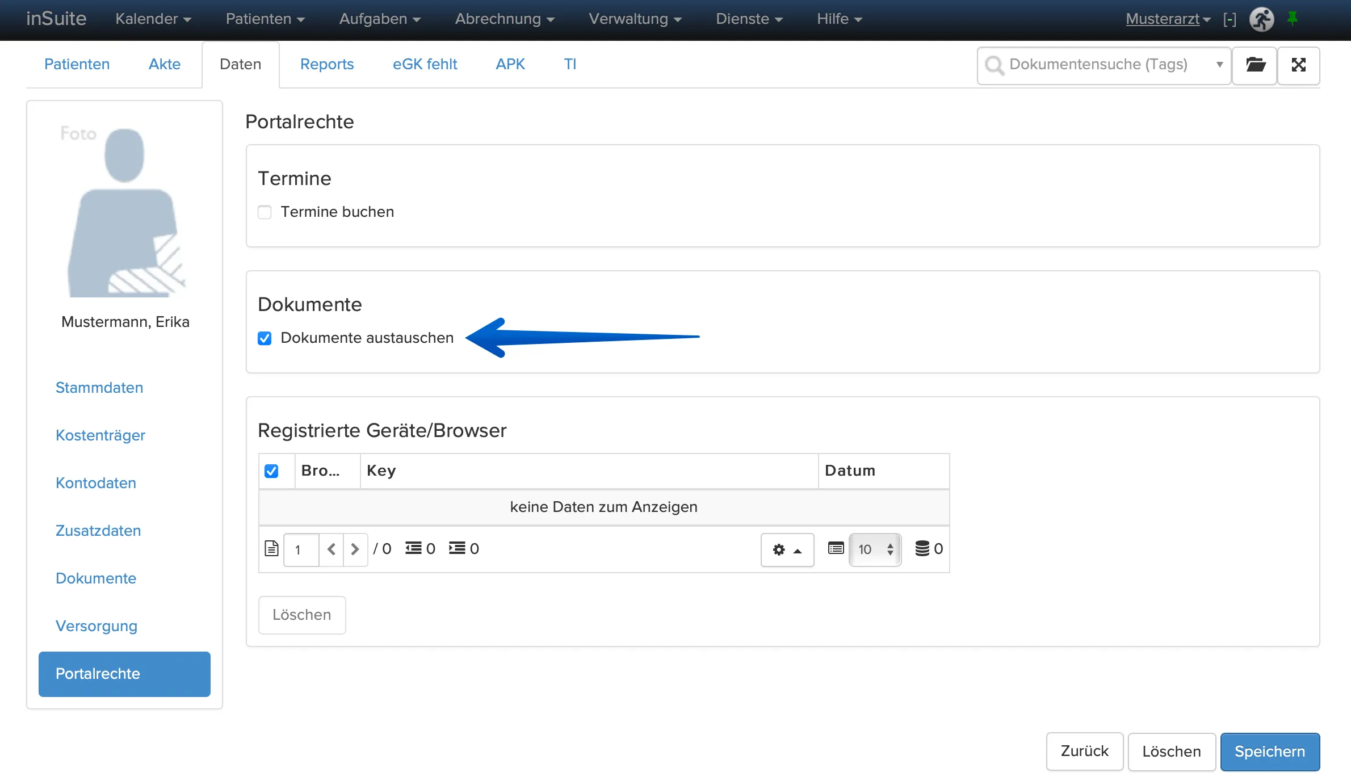This screenshot has width=1351, height=781.
Task: Open the folder icon next to document search
Action: (1255, 65)
